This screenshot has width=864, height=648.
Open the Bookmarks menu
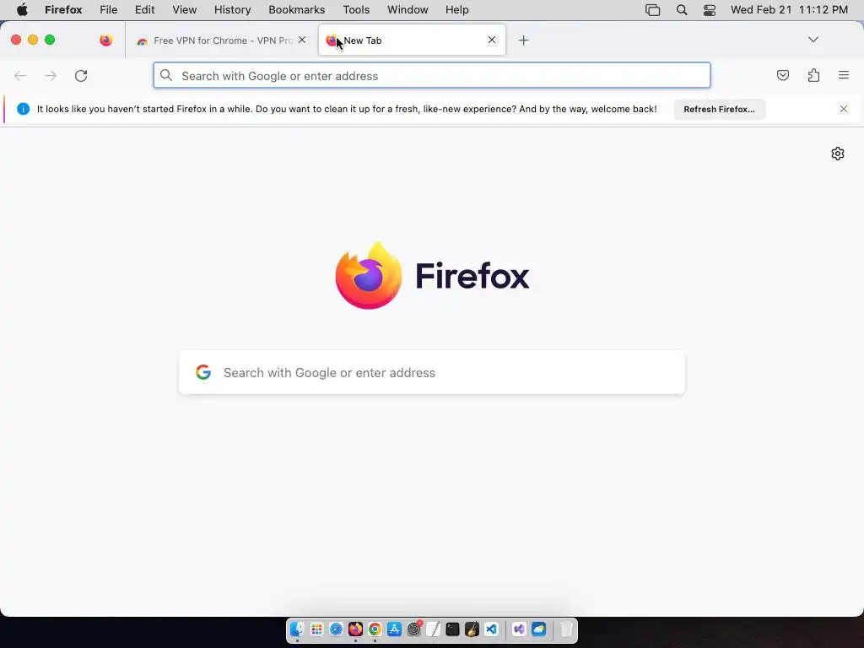296,10
